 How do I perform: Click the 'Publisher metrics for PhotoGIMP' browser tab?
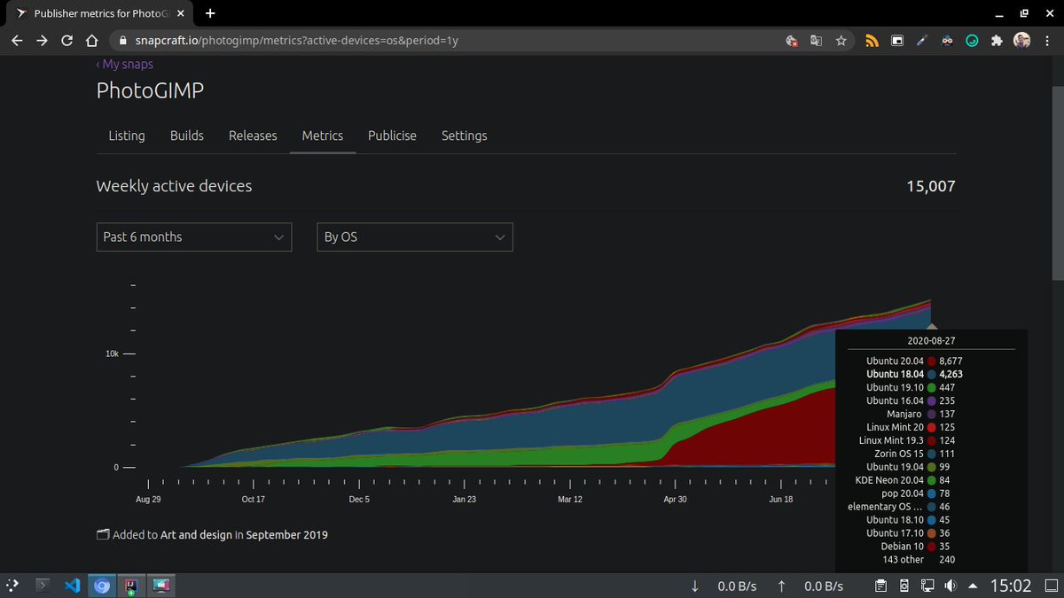98,13
